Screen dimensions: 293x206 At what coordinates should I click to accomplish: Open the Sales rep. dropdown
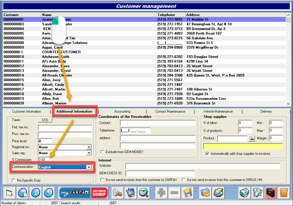point(89,153)
